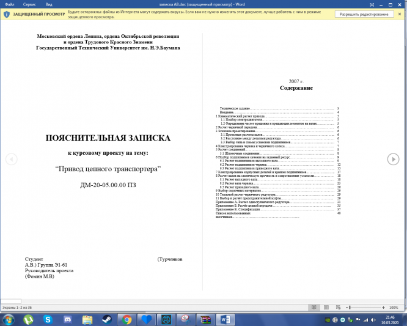The height and width of the screenshot is (326, 407).
Task: Open Steam from the taskbar
Action: [x=107, y=319]
